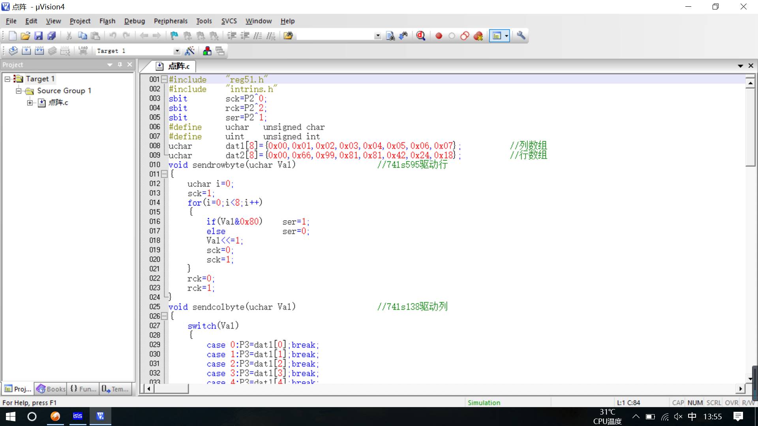Switch to the Templates tab
This screenshot has height=426, width=758.
(115, 389)
